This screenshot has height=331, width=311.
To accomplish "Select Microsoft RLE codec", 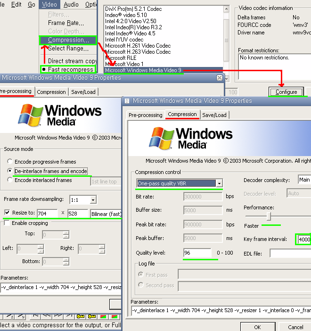I will [x=121, y=58].
